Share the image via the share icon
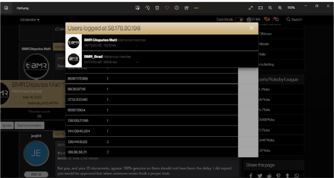 pos(186,8)
